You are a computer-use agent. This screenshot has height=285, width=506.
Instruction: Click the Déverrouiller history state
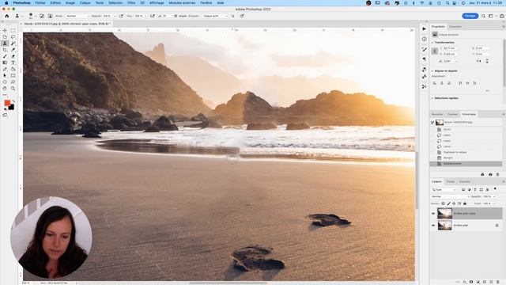point(466,164)
